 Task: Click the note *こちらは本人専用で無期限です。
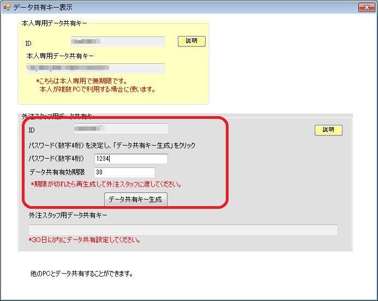81,81
